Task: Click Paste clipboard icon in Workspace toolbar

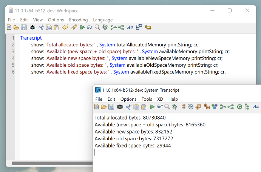Action: 56,27
